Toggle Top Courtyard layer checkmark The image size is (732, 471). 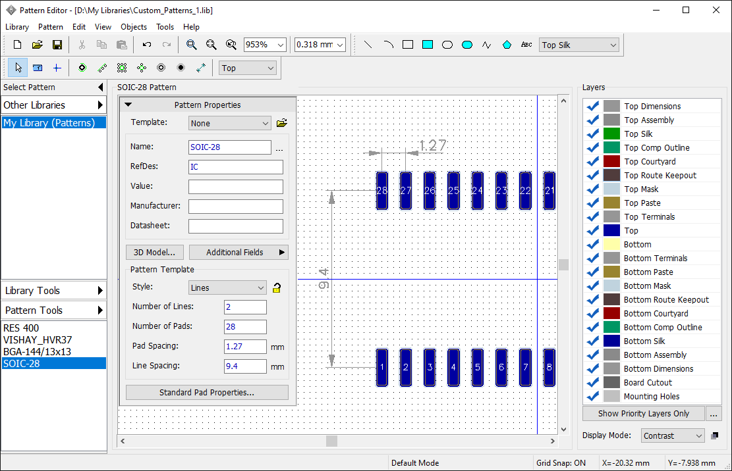[x=593, y=162]
